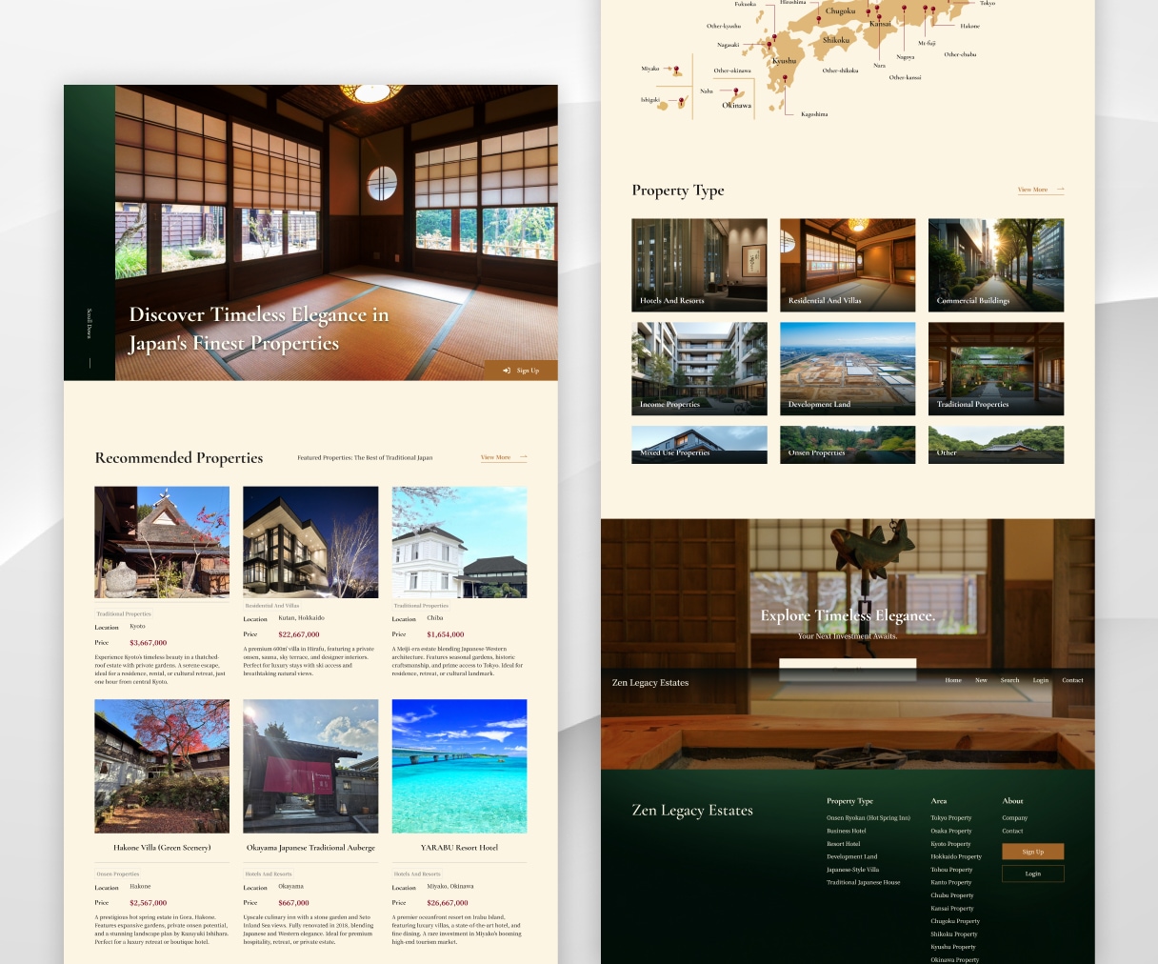Open Contact in the navigation bar

pos(1072,680)
